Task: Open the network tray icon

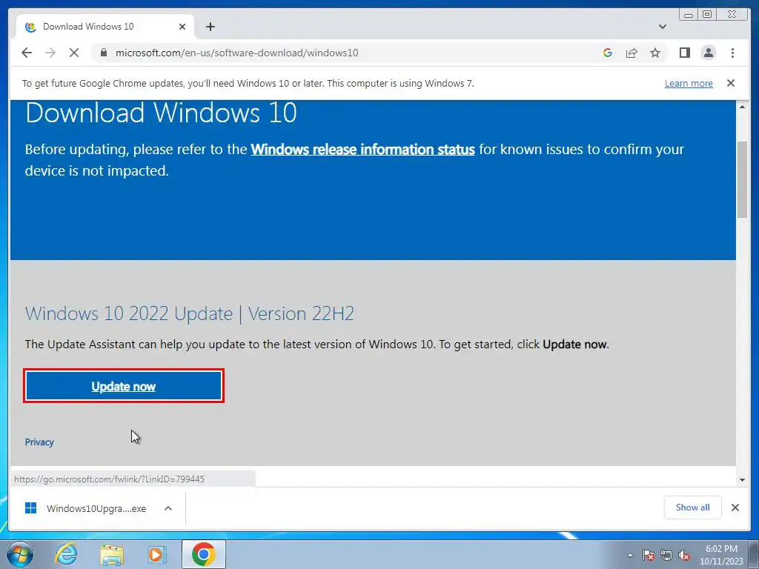Action: [x=666, y=555]
